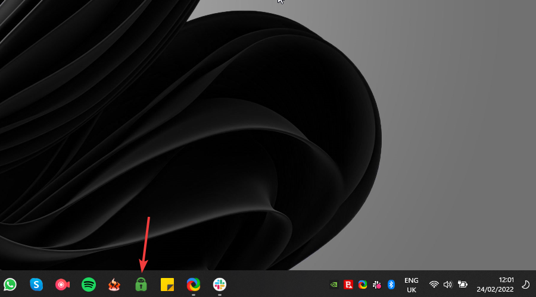
Task: Click the browser icon in system tray
Action: click(363, 285)
